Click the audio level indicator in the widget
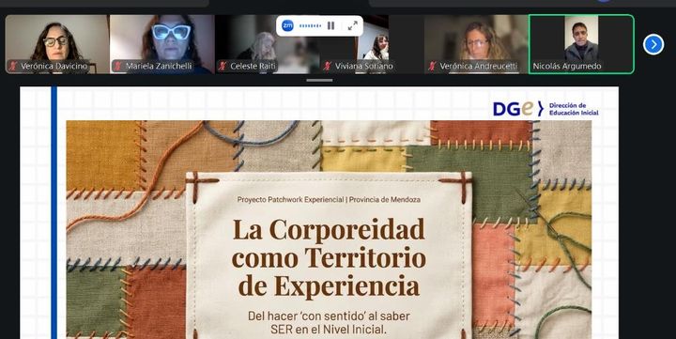Screen dimensions: 676x339 click(310, 26)
